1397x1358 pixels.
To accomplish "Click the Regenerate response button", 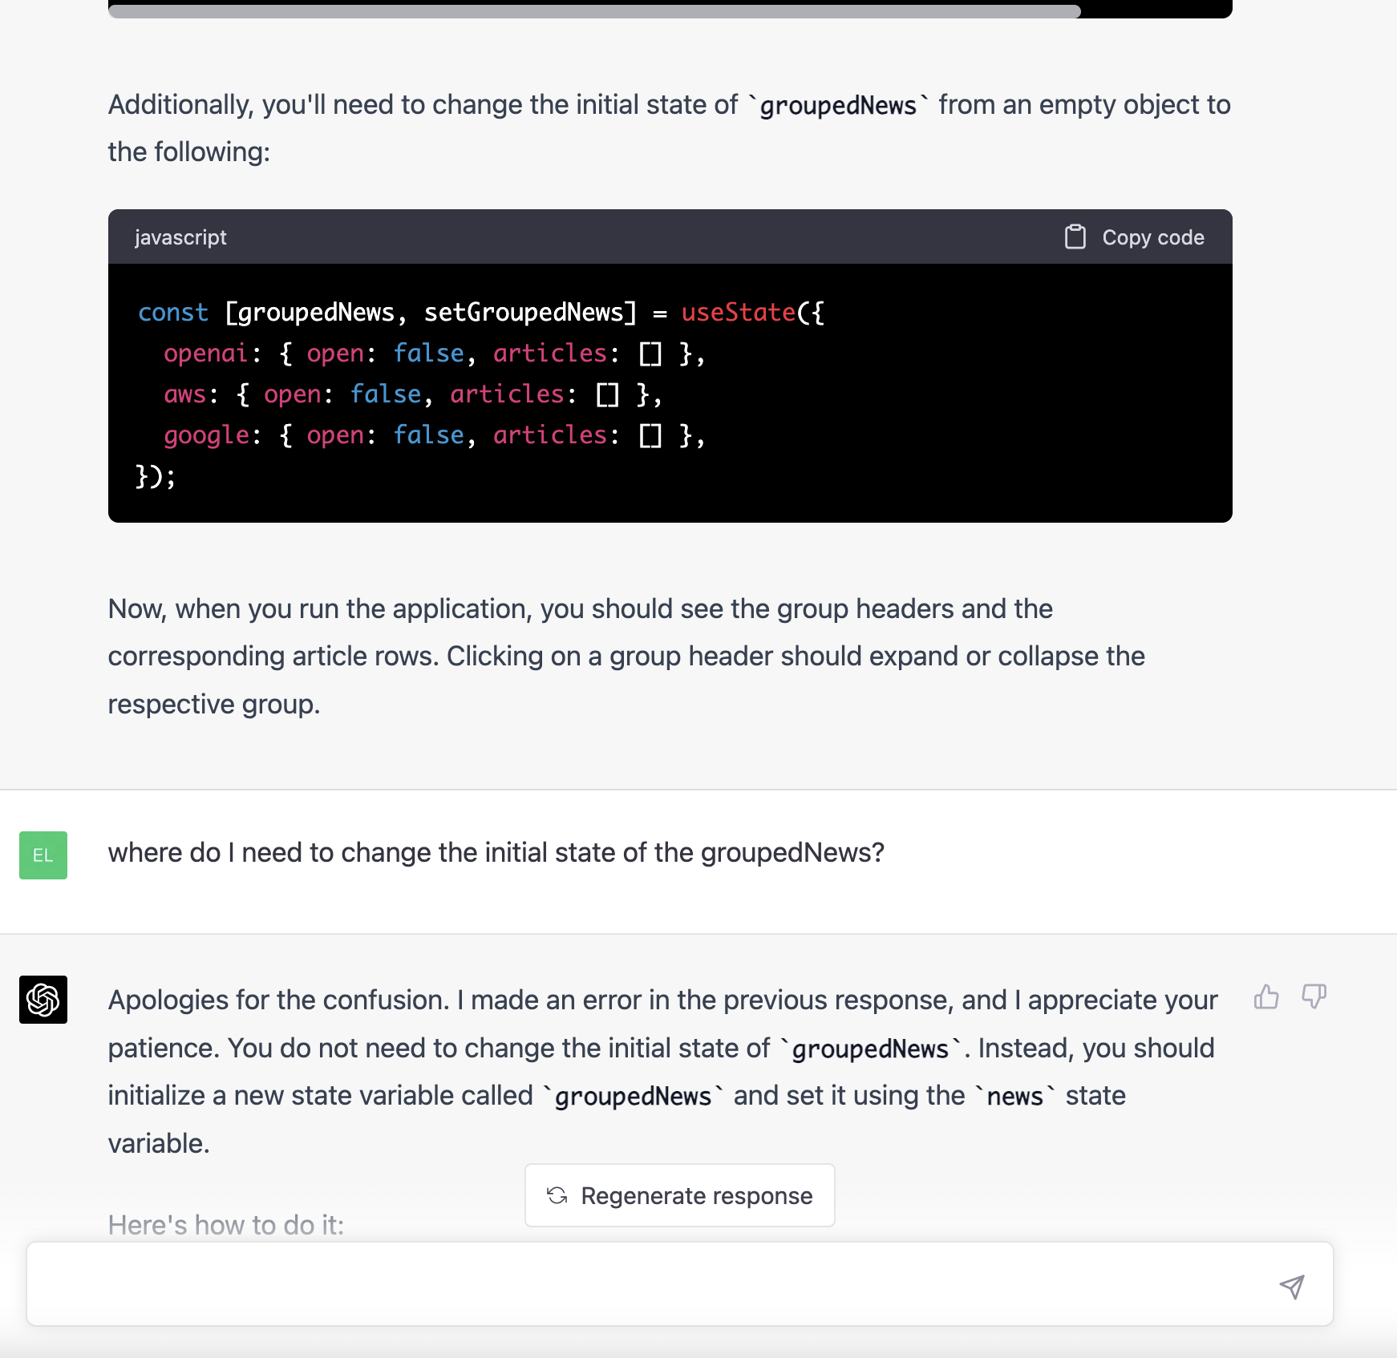I will tap(678, 1195).
